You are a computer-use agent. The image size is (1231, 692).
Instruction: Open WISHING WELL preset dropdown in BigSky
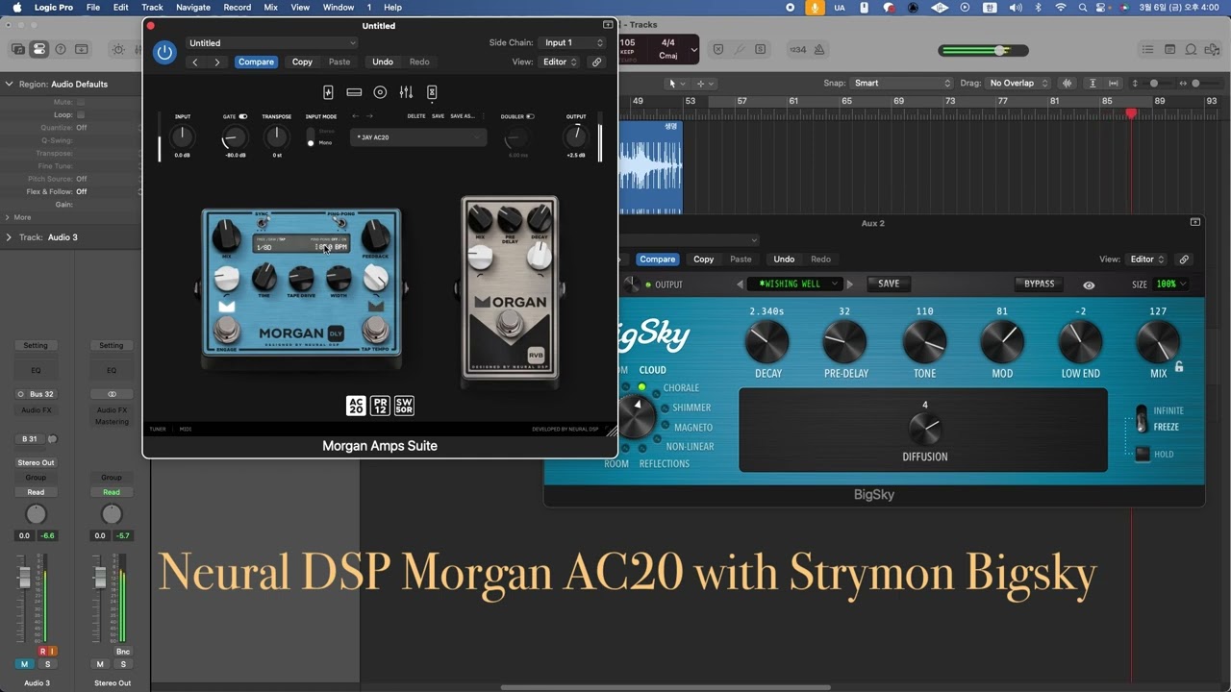795,284
